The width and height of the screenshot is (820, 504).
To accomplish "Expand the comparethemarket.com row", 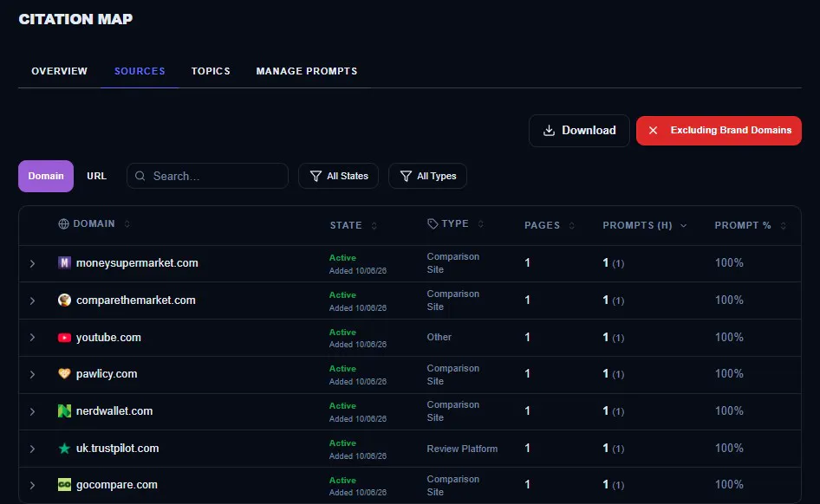I will 32,300.
